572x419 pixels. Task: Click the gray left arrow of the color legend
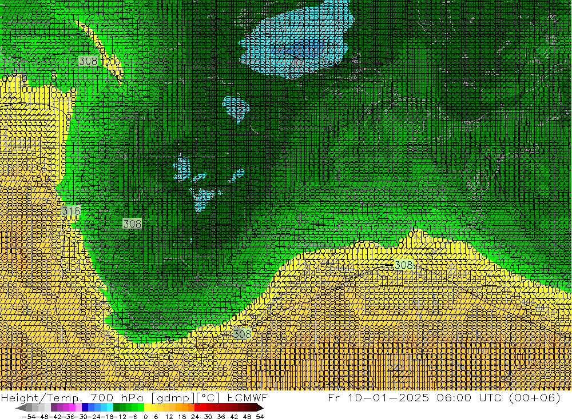coord(21,408)
